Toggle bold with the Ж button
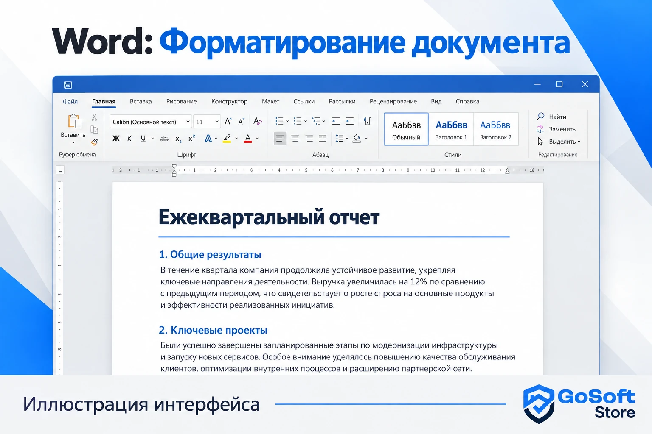 pos(116,139)
